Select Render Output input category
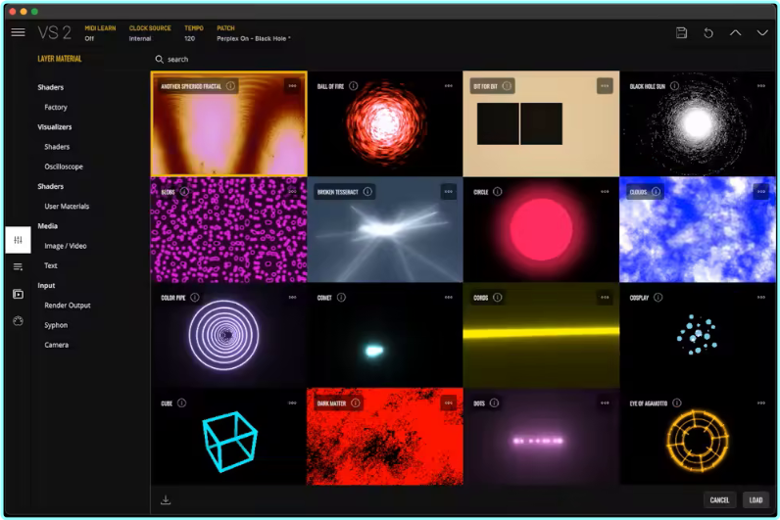Image resolution: width=780 pixels, height=520 pixels. tap(68, 306)
